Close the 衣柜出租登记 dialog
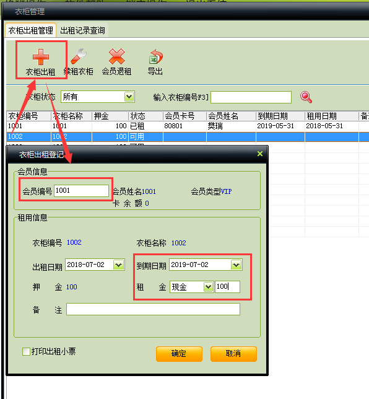 point(260,154)
